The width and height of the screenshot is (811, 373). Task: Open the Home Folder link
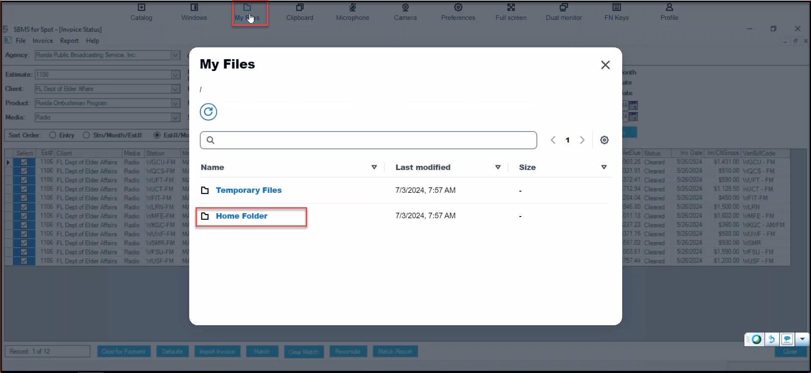(x=242, y=216)
